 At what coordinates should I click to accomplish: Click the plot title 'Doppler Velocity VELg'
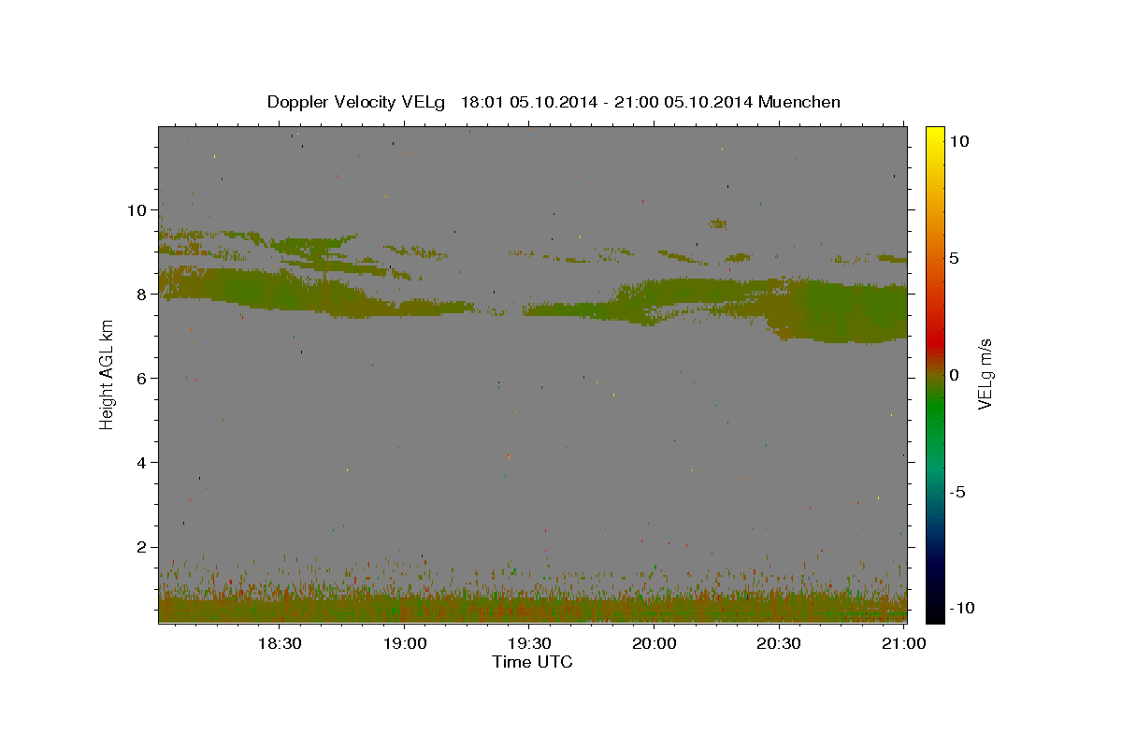tap(357, 102)
